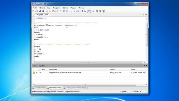179x101 pixels.
Task: Click the end. line in the editor
Action: [x=37, y=56]
